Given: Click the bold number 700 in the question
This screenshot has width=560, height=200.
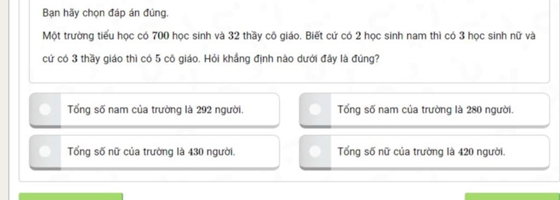Looking at the screenshot, I should 161,37.
